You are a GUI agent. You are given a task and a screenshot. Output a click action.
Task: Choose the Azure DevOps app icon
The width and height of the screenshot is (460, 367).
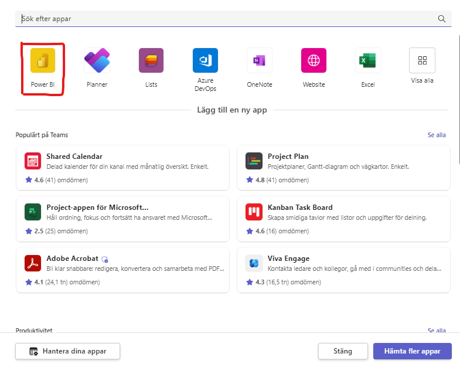coord(205,60)
